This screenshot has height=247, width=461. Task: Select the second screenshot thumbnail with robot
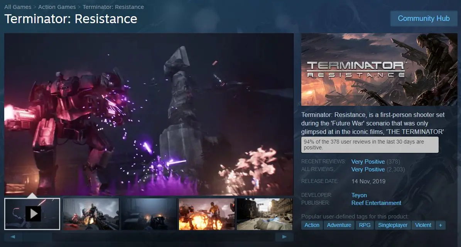click(x=91, y=214)
